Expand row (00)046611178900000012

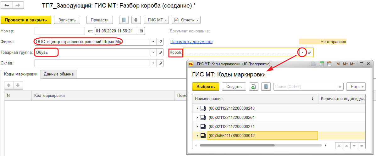coord(197,136)
